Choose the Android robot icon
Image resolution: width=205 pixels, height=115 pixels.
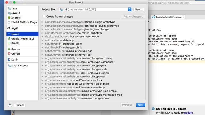(x=9, y=18)
